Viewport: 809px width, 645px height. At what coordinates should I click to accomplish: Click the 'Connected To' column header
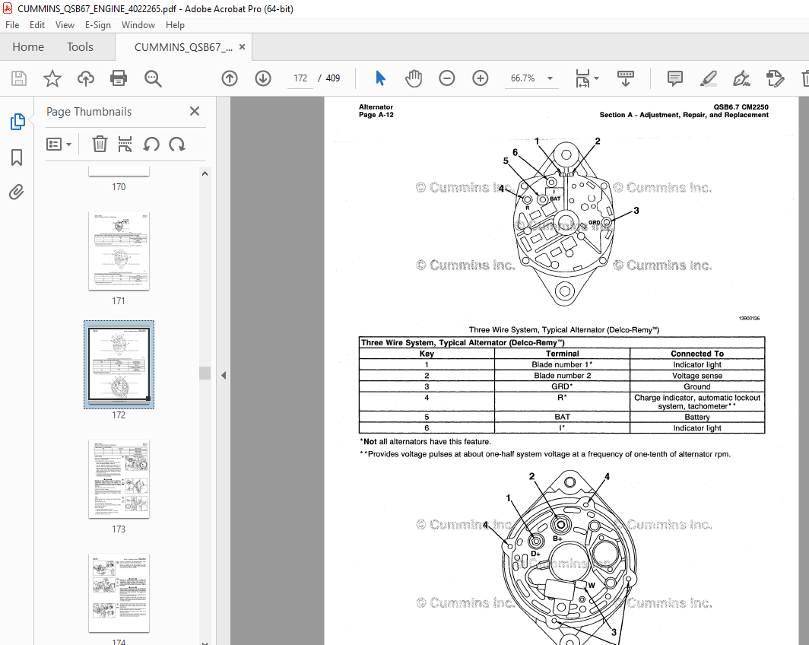point(697,354)
